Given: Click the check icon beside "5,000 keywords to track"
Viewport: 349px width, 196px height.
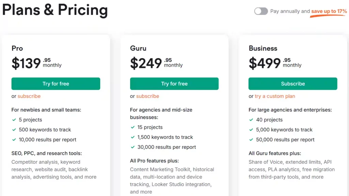Looking at the screenshot, I should [252, 130].
